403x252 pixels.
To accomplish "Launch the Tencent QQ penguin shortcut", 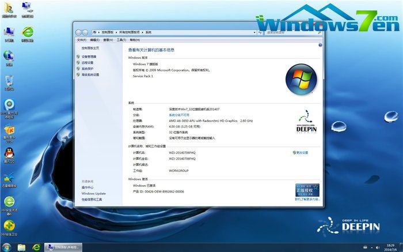I will (x=9, y=155).
